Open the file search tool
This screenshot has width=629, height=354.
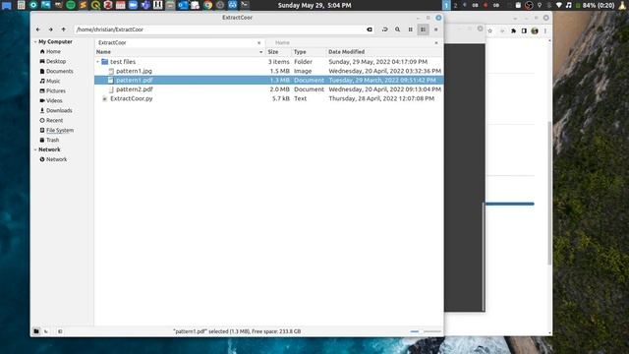click(x=397, y=29)
